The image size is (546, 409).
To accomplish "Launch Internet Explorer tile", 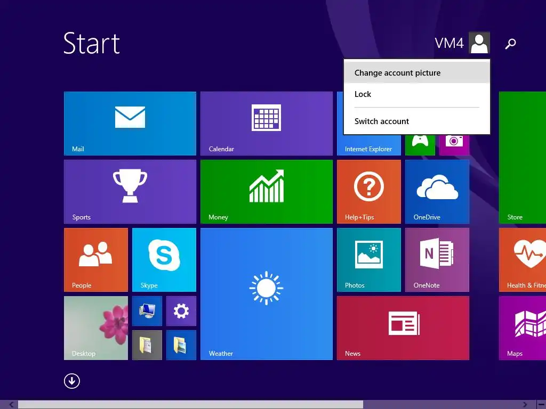I will pos(369,145).
